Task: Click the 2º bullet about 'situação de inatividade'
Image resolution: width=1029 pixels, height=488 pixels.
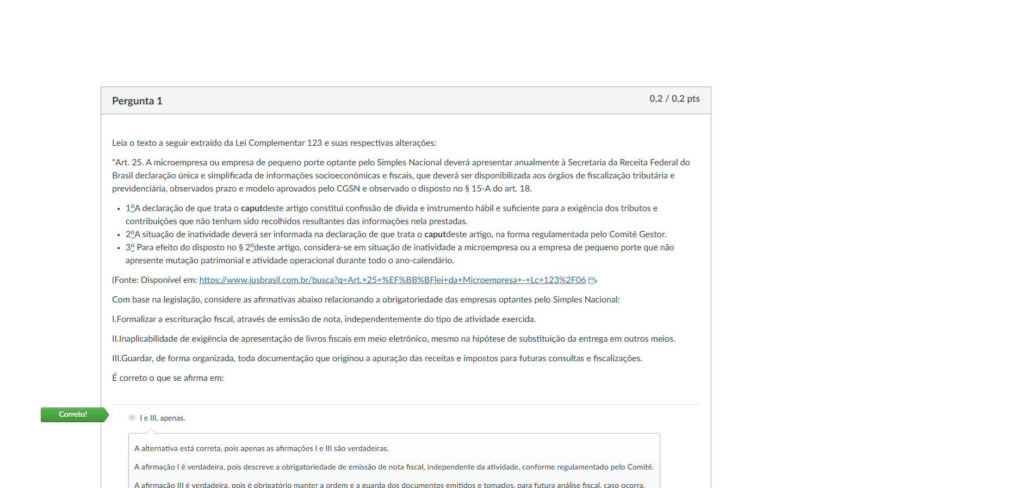Action: pyautogui.click(x=395, y=234)
